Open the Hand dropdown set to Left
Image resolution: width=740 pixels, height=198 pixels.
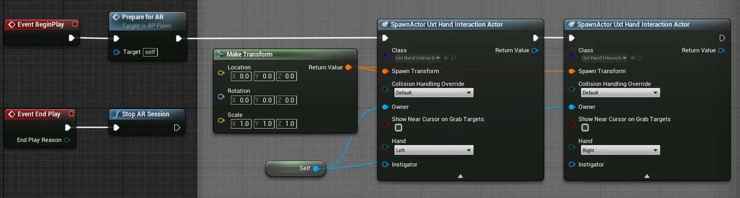click(433, 151)
